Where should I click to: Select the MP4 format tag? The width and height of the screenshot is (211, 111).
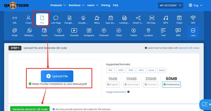(141, 70)
